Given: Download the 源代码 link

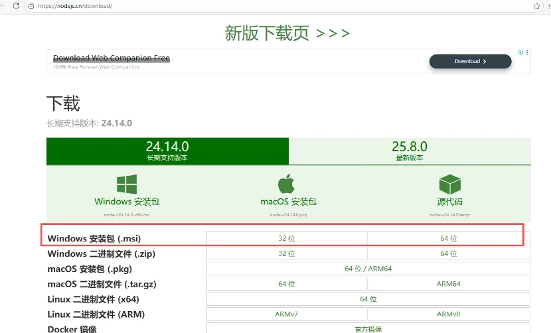Looking at the screenshot, I should click(450, 202).
